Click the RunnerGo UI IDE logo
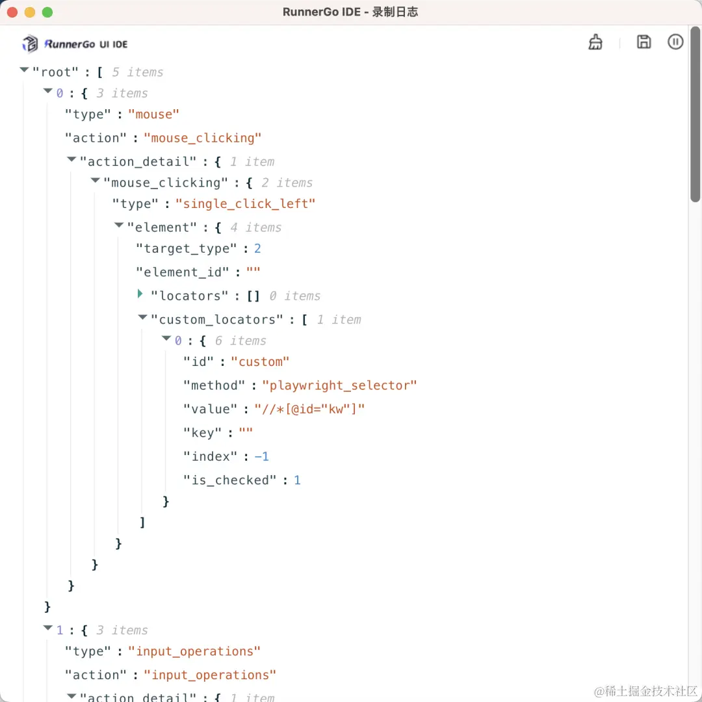The height and width of the screenshot is (702, 702). coord(75,44)
